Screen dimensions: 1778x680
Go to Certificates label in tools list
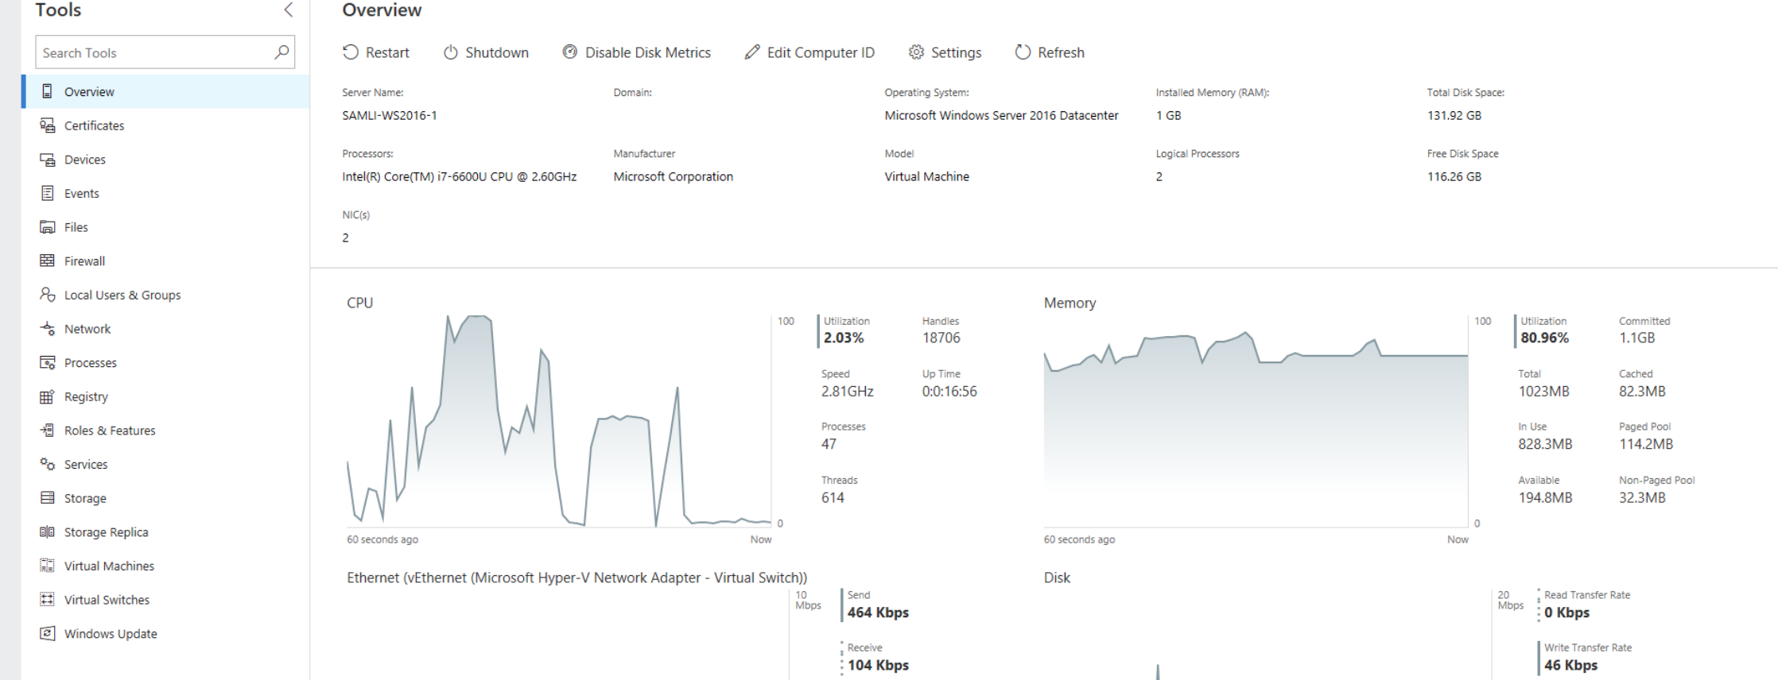pyautogui.click(x=94, y=126)
